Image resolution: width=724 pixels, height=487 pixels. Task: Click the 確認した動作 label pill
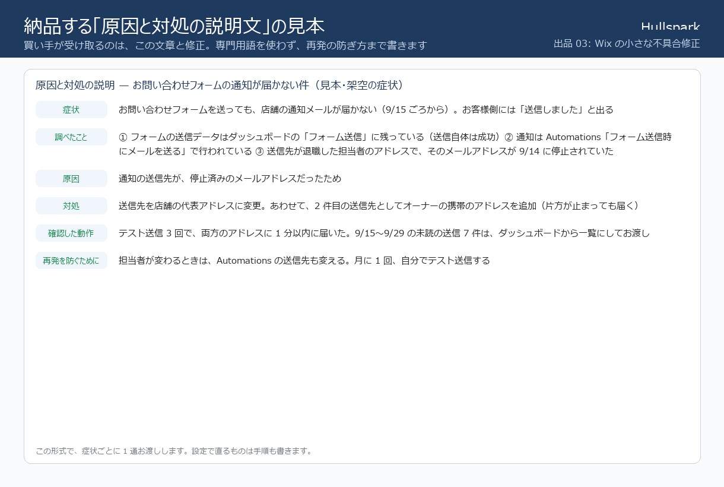click(x=71, y=233)
